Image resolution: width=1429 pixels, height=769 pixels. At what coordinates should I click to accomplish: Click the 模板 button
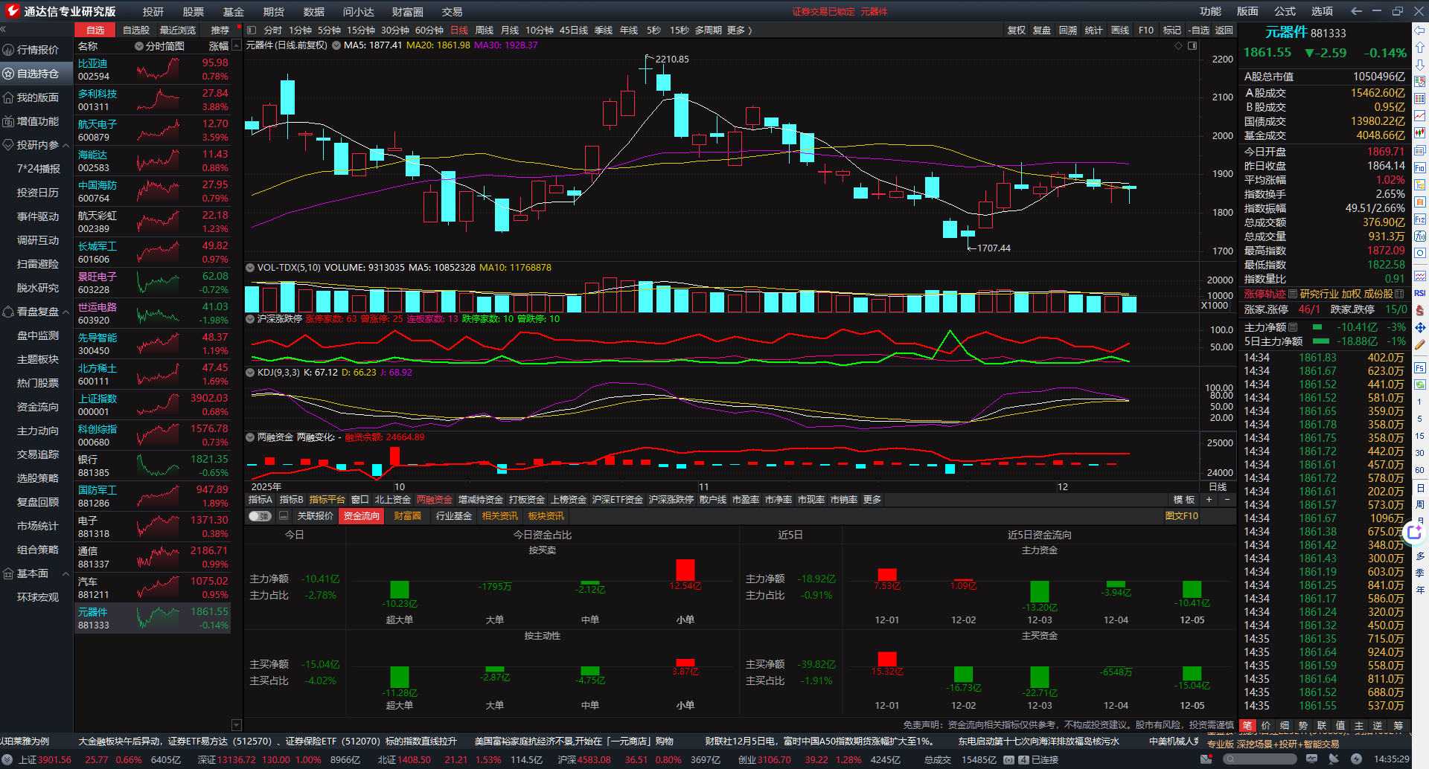pyautogui.click(x=1184, y=500)
